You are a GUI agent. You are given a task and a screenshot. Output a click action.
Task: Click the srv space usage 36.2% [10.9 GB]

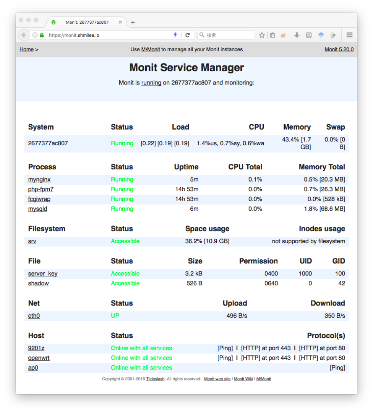(x=207, y=241)
